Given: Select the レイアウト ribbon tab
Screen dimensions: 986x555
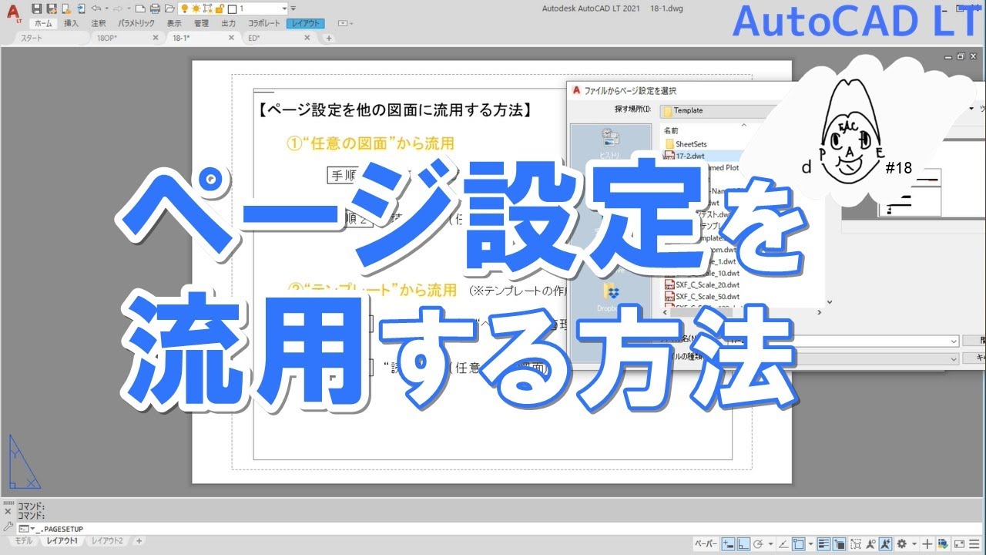Looking at the screenshot, I should (306, 23).
